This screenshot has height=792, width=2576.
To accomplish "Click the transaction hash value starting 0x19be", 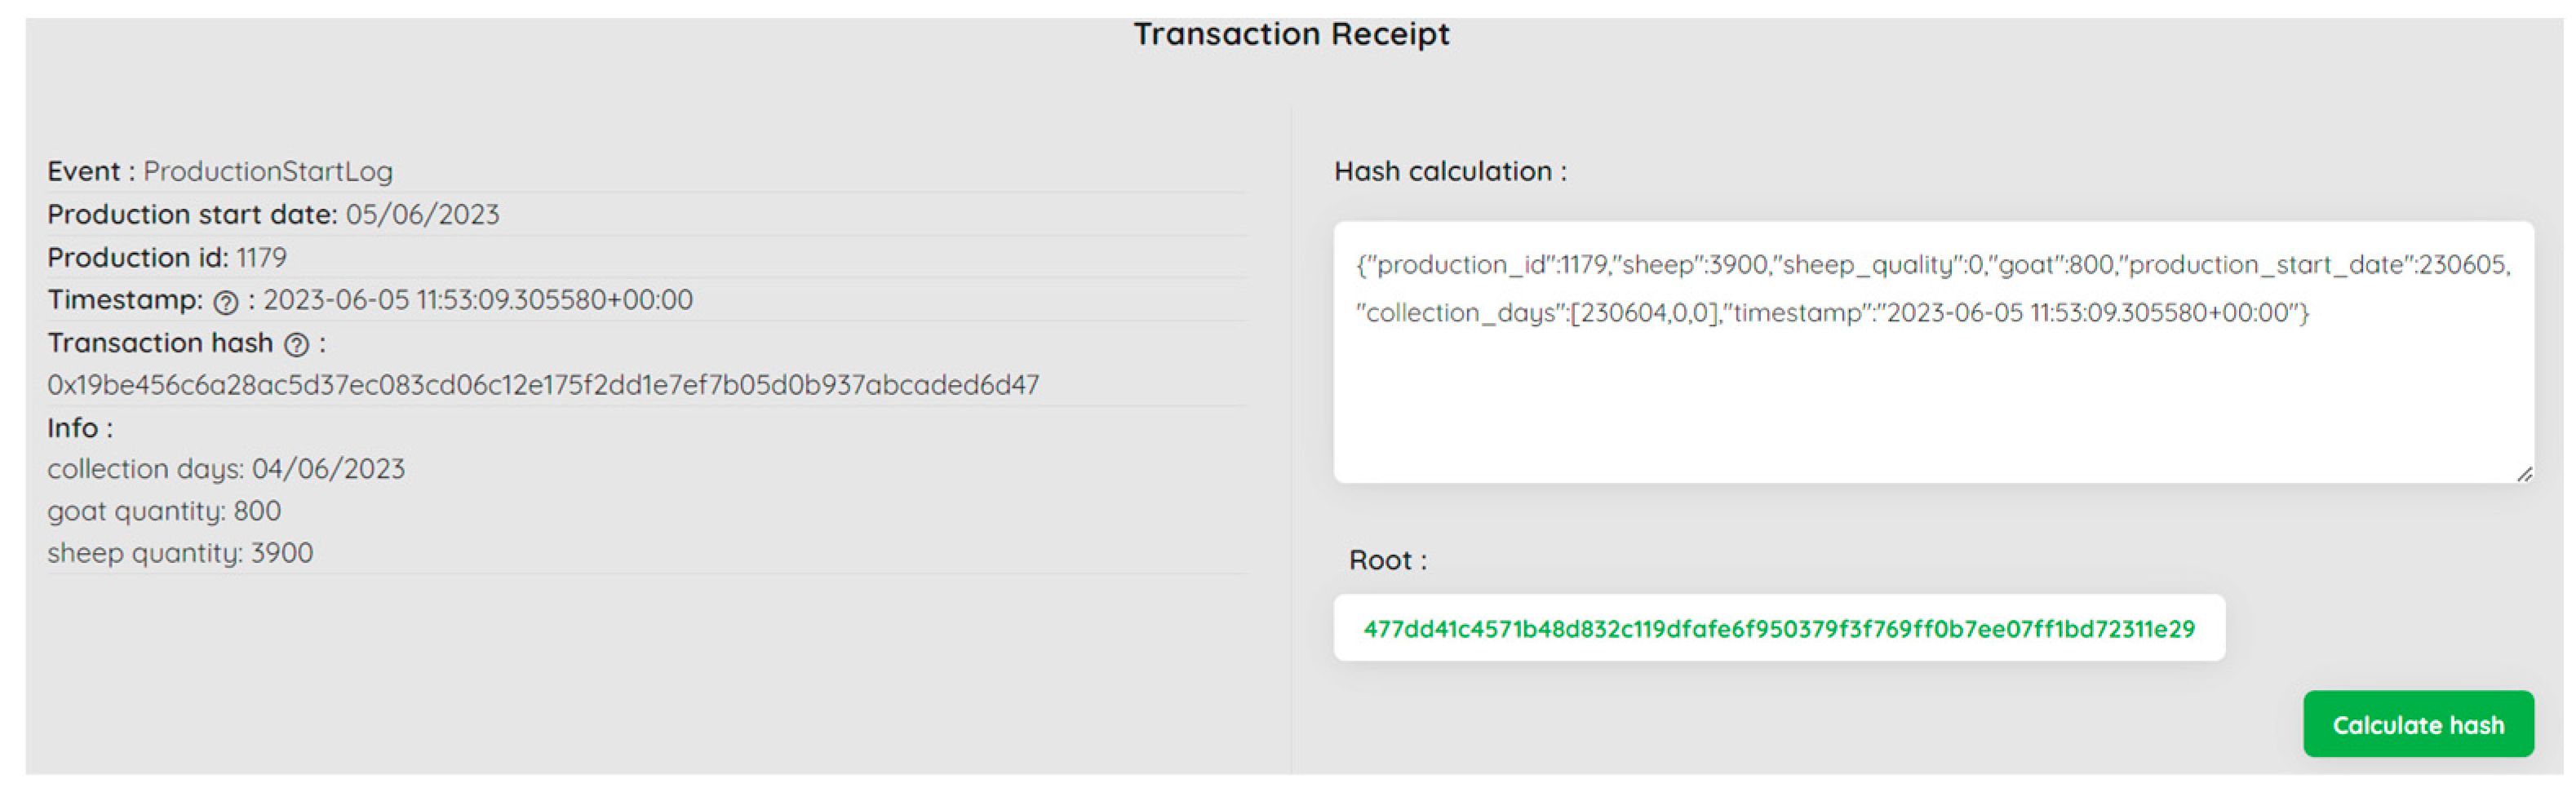I will 543,385.
